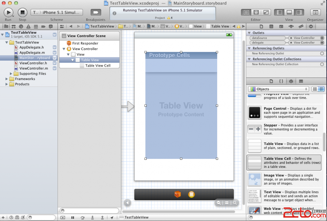Open the Organizer window

(315, 12)
